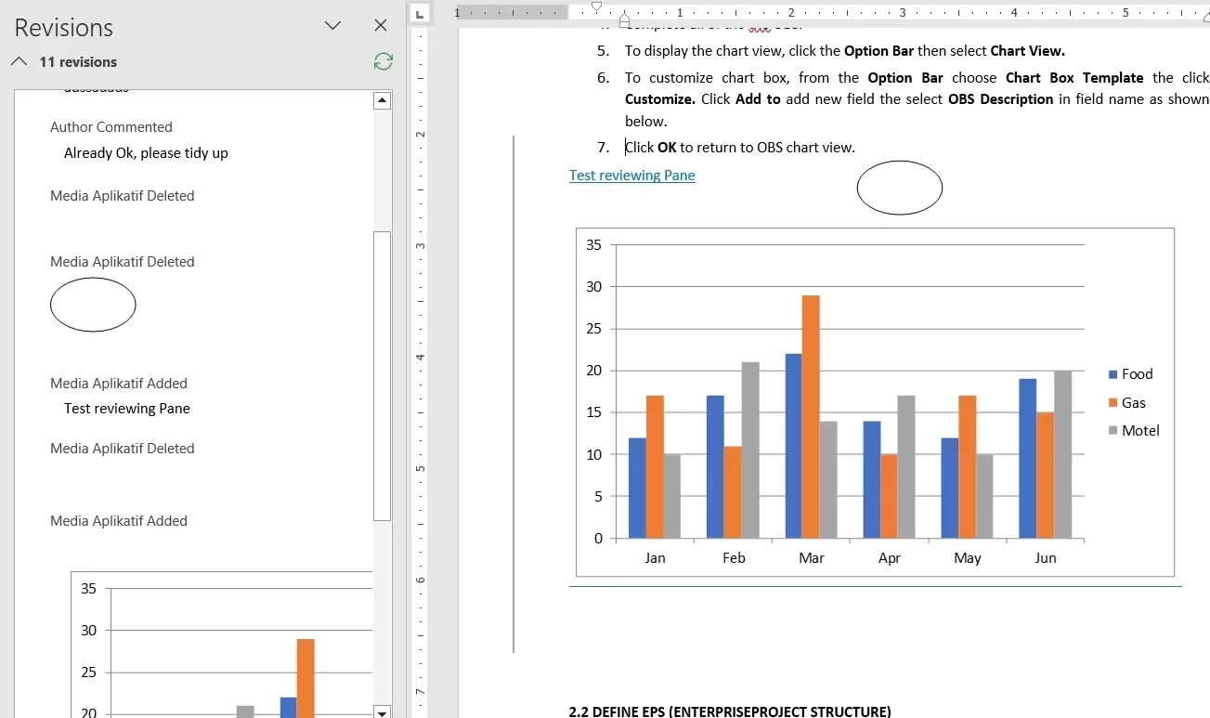Click the gray Motel legend entry
Image resolution: width=1210 pixels, height=718 pixels.
pos(1139,431)
